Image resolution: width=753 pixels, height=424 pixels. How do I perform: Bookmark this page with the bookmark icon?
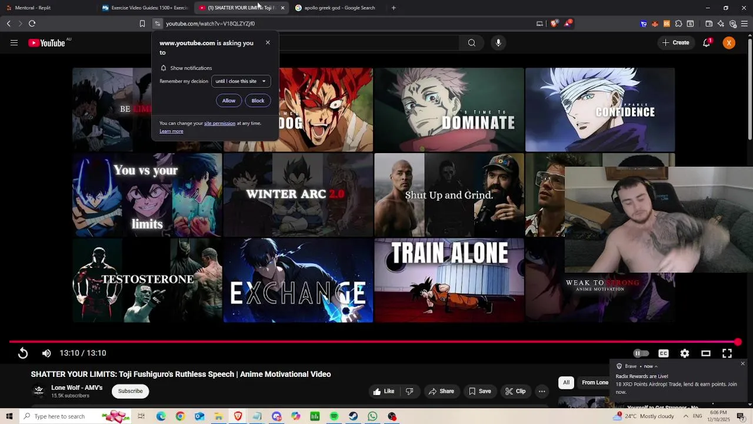pyautogui.click(x=142, y=24)
